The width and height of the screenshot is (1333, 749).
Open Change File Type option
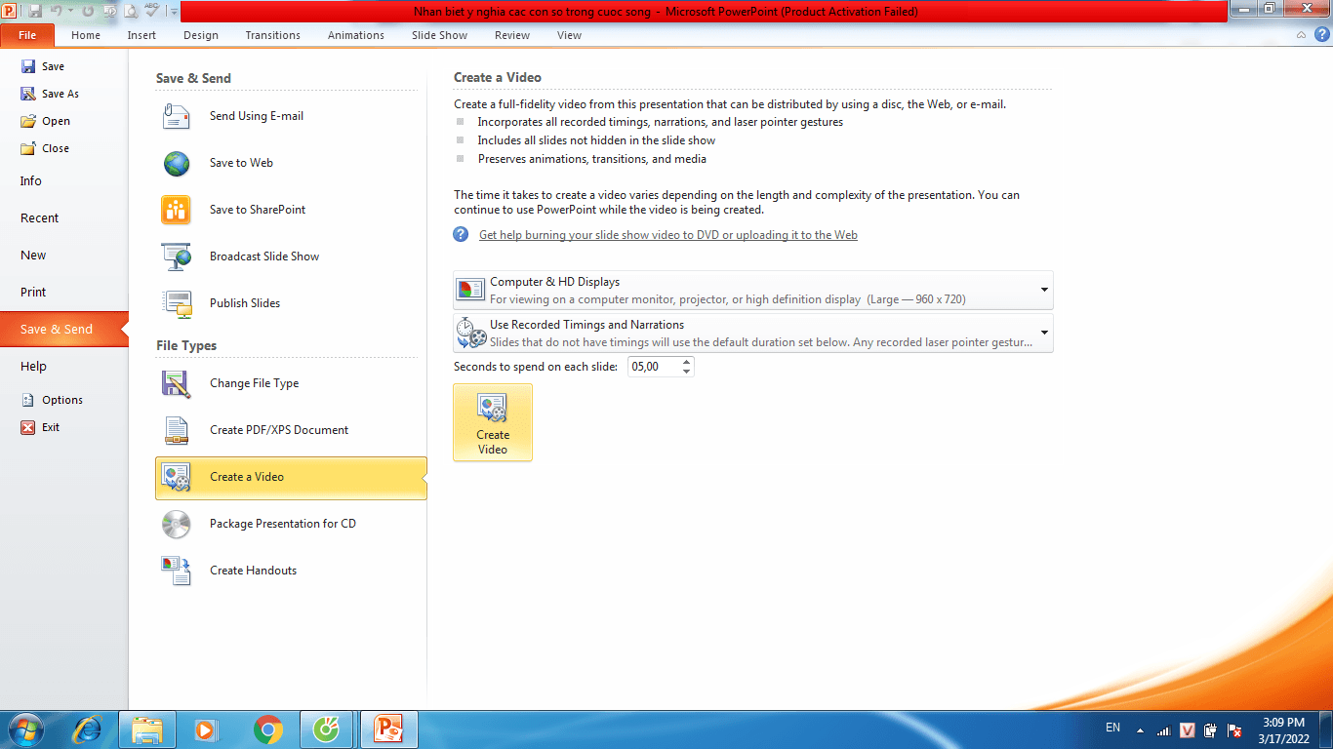point(254,383)
